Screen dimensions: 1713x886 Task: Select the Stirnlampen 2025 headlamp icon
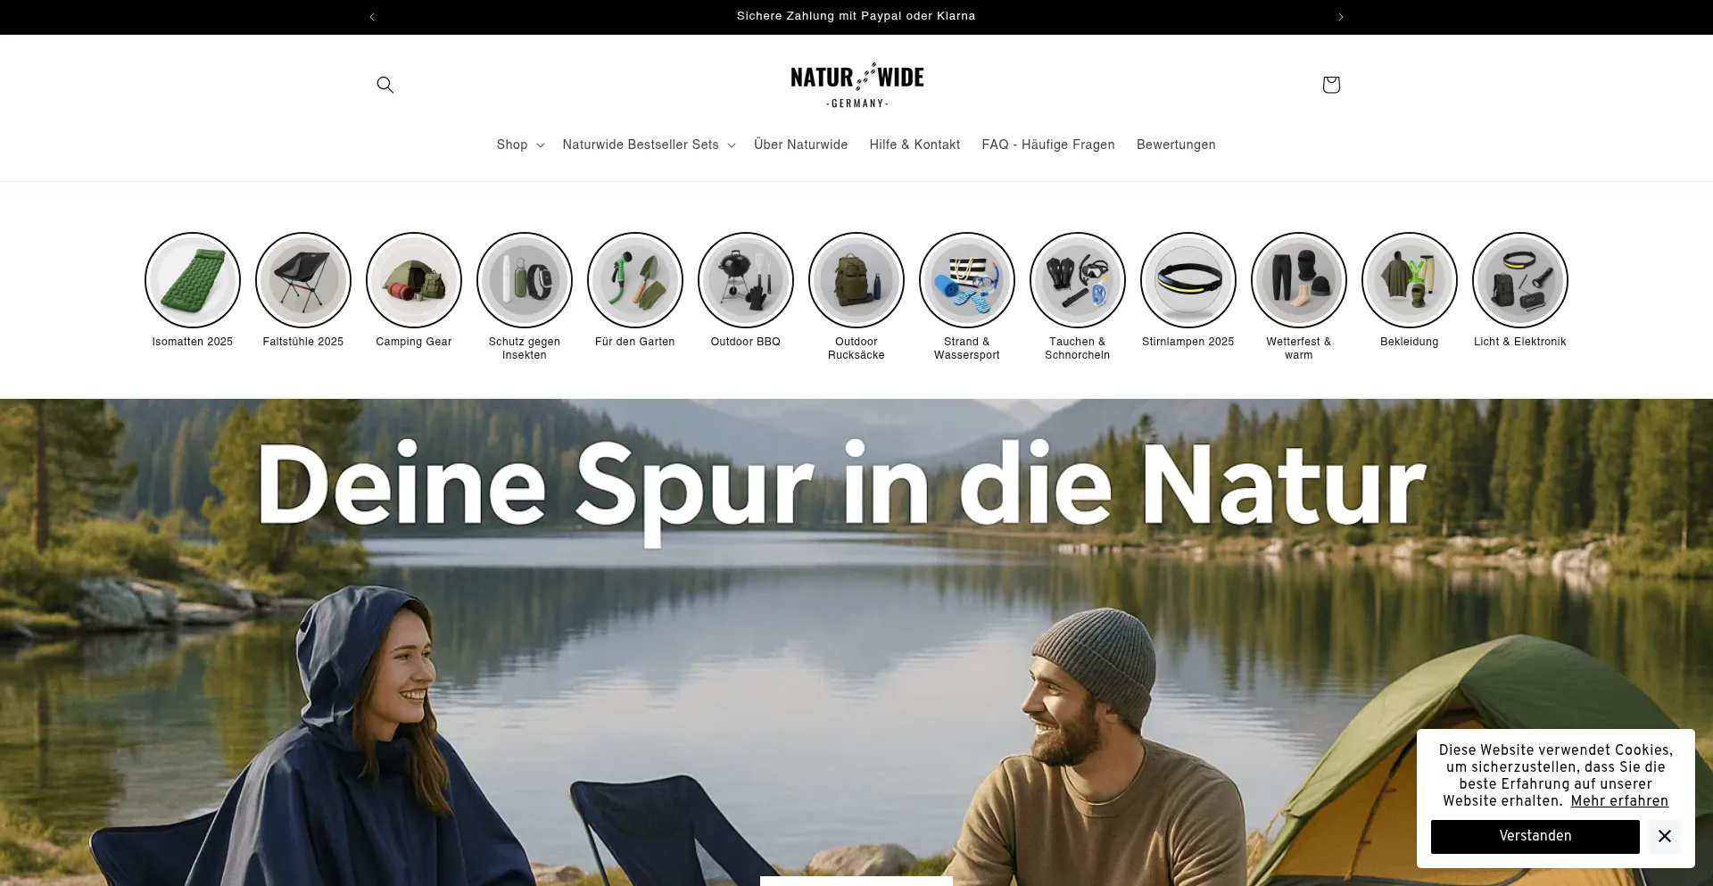[x=1188, y=280]
